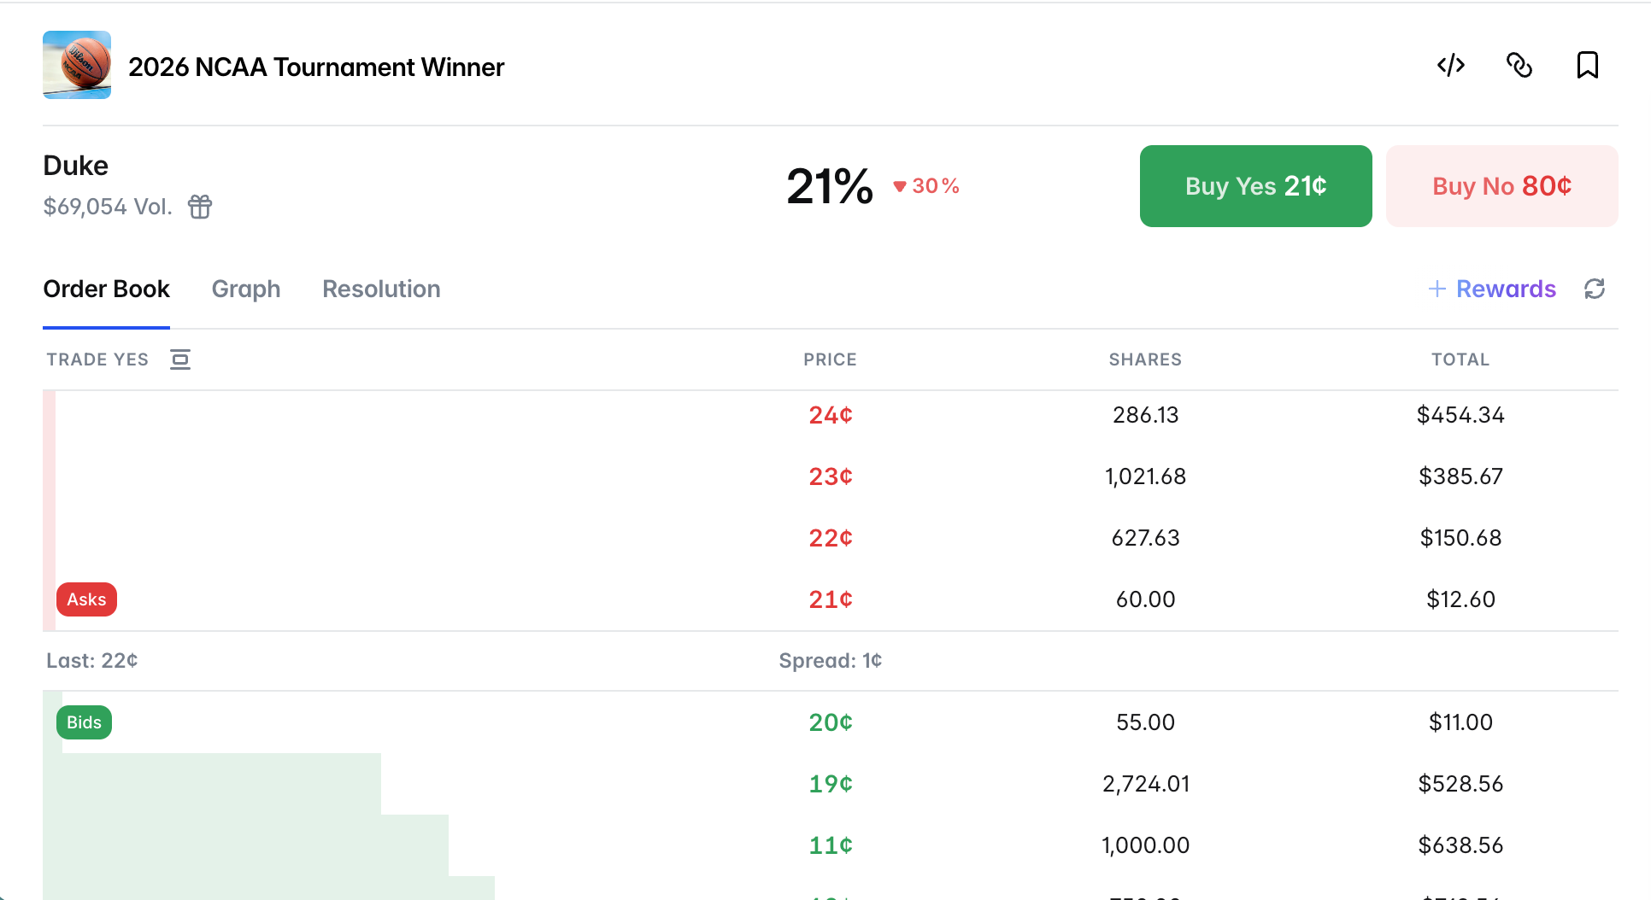Image resolution: width=1651 pixels, height=900 pixels.
Task: Copy the market link using the chain icon
Action: point(1520,65)
